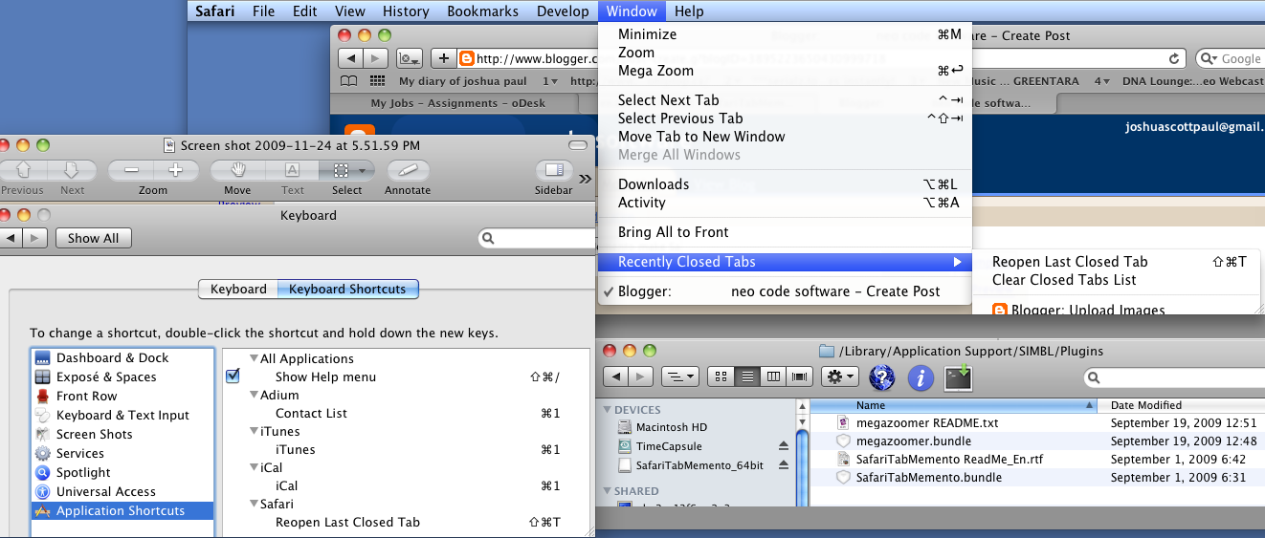The height and width of the screenshot is (538, 1265).
Task: Switch Finder to Cover Flow view
Action: 800,377
